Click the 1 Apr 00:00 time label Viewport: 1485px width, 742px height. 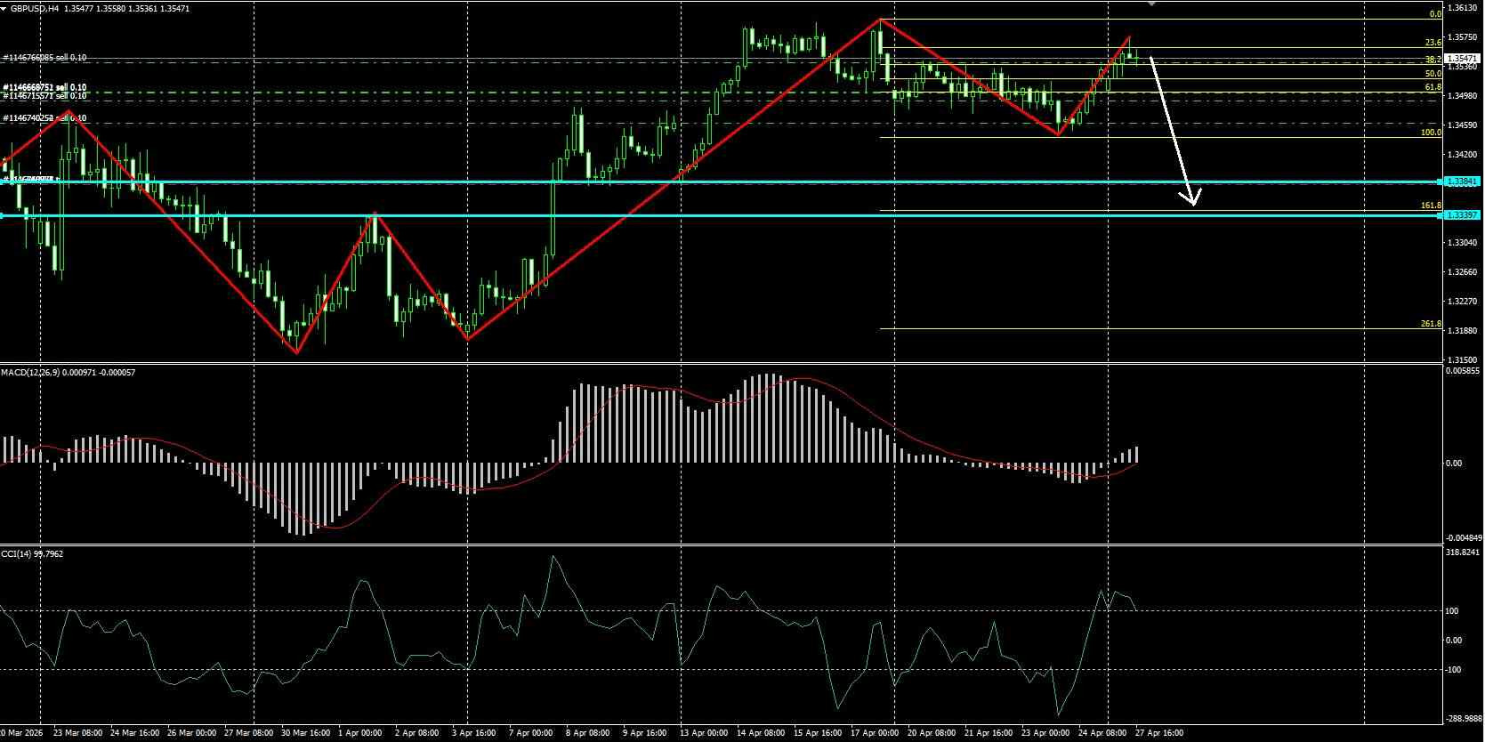click(359, 733)
